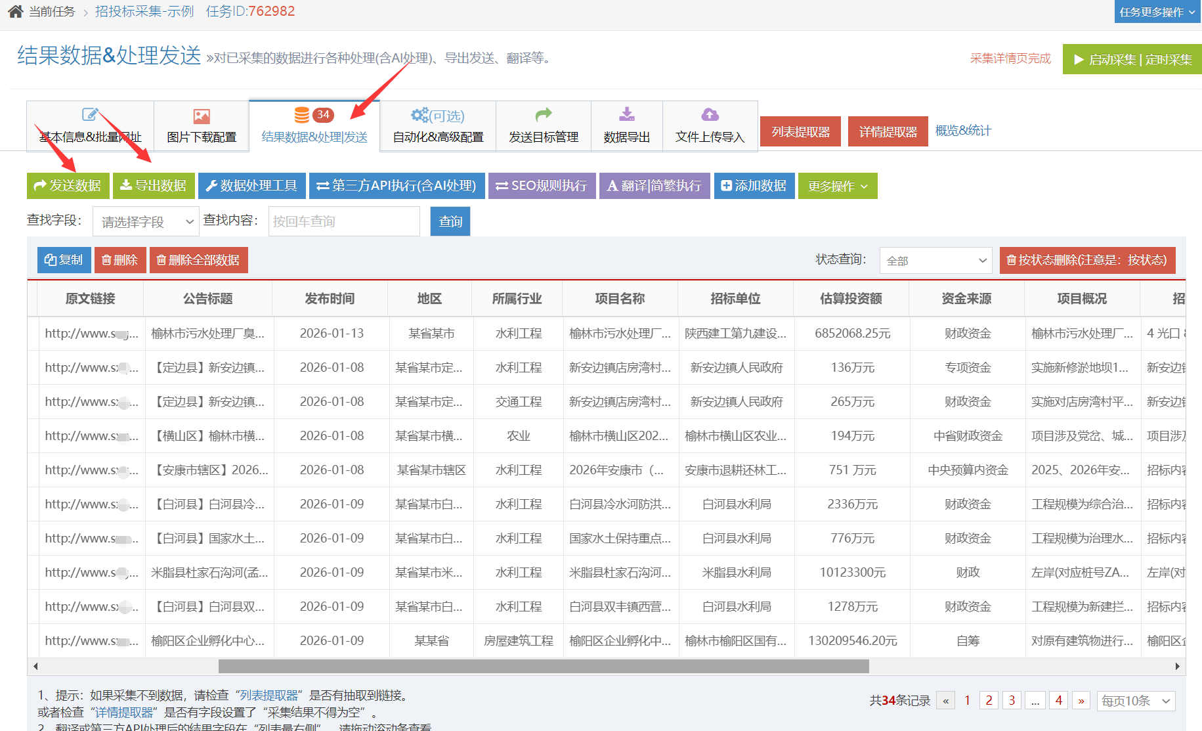1202x731 pixels.
Task: Click the cloud upload icon above 文件上传导入
Action: coord(710,115)
